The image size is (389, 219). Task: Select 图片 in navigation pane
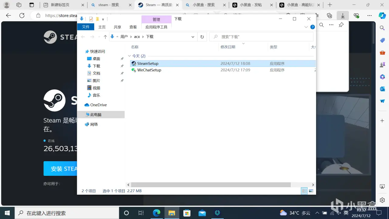96,81
